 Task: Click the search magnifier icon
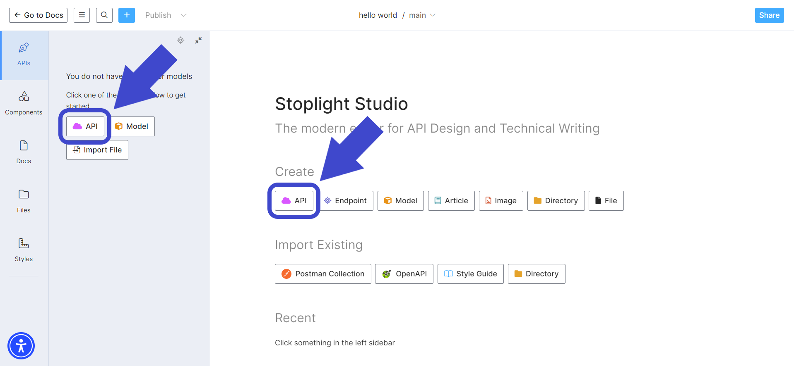click(x=104, y=15)
